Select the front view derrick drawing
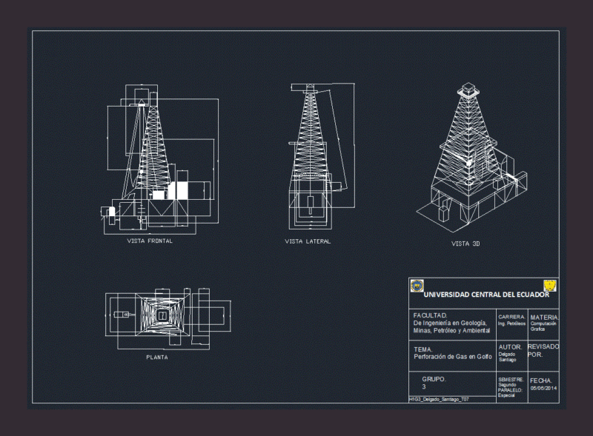Viewport: 593px width, 436px height. (x=159, y=159)
